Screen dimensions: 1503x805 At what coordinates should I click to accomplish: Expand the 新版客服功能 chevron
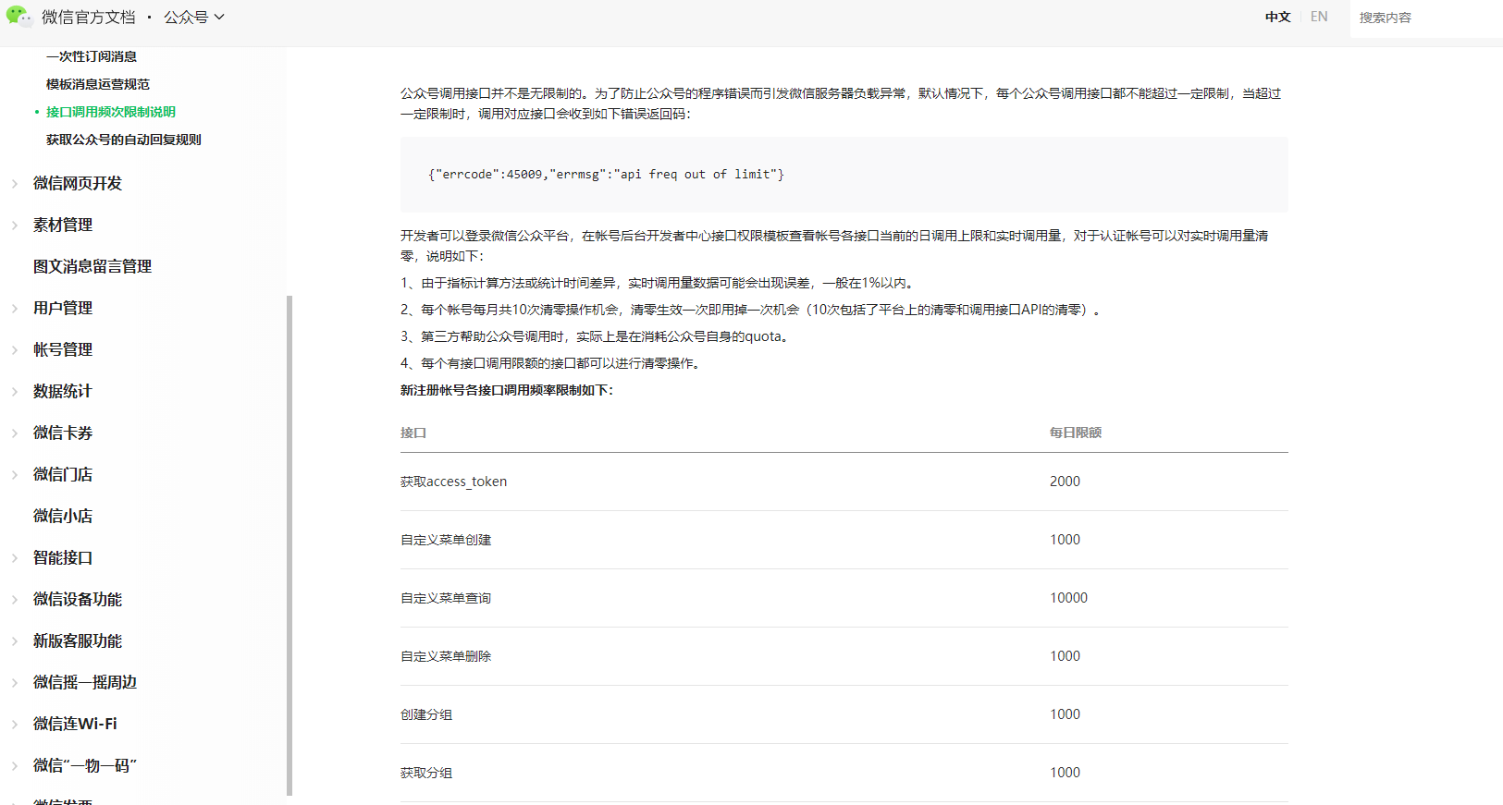[x=15, y=641]
